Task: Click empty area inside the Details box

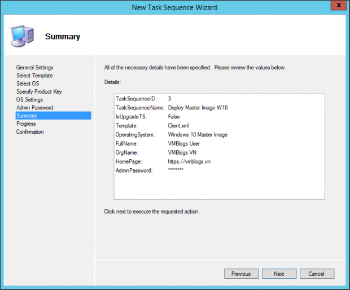Action: (219, 186)
